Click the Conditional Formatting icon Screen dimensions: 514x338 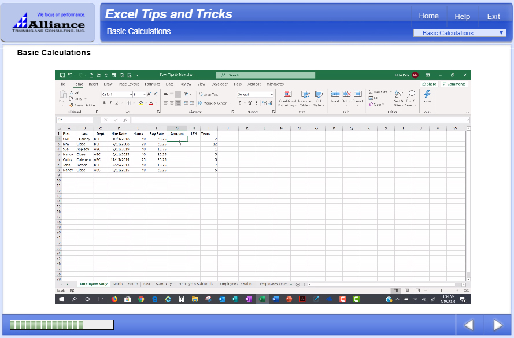(287, 95)
